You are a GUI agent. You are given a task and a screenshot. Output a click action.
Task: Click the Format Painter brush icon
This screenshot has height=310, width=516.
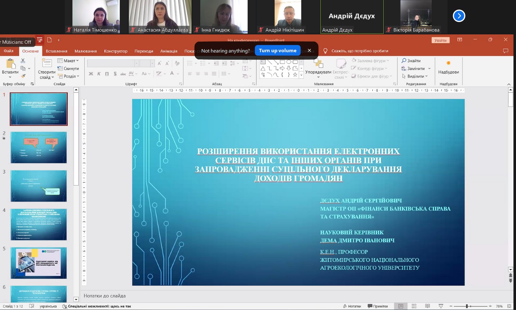point(23,76)
